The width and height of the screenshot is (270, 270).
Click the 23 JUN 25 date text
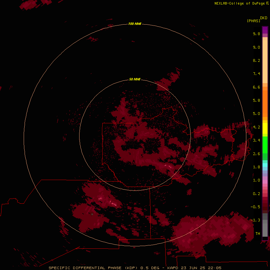point(193,268)
